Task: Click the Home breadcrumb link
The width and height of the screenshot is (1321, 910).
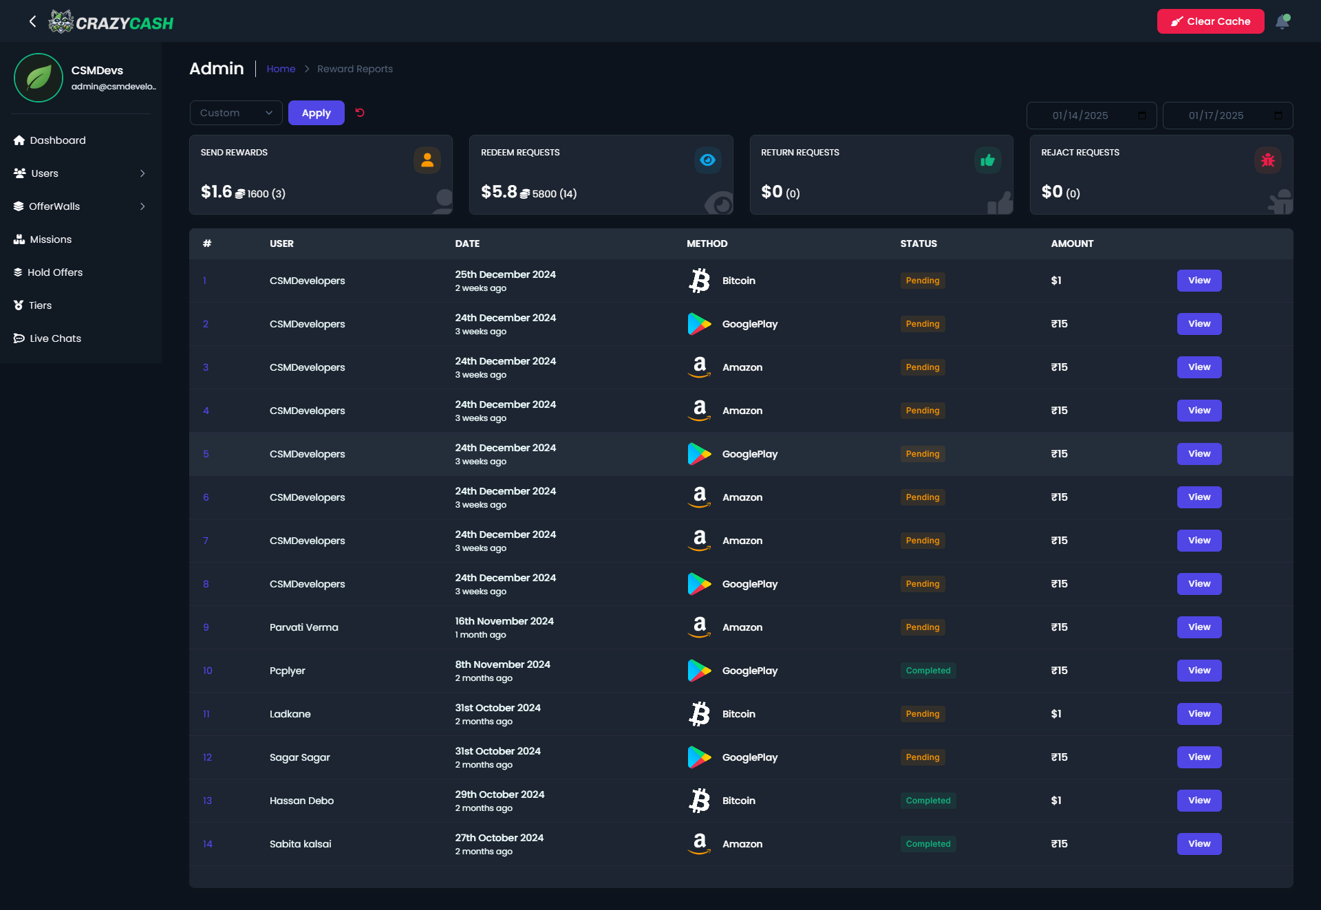Action: tap(281, 69)
